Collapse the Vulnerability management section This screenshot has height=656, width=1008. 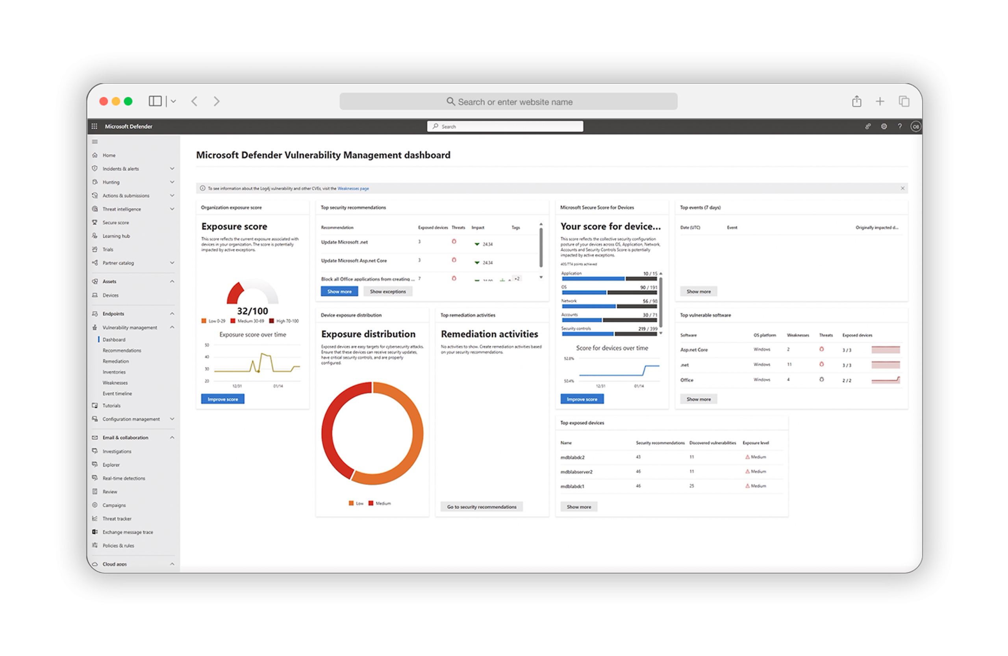pos(172,327)
